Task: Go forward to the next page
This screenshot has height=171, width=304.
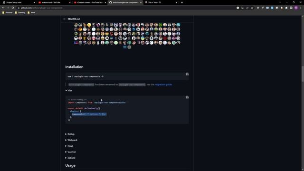Action: click(8, 8)
